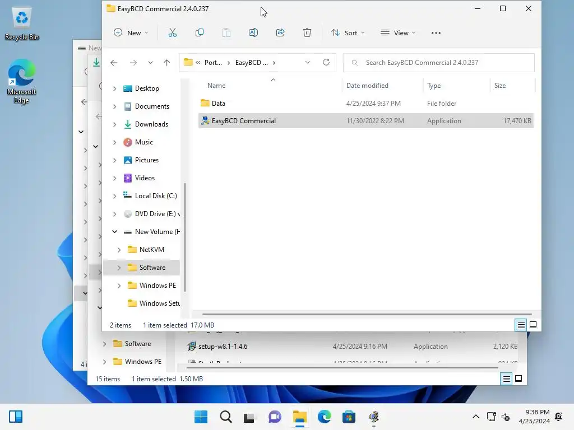Open Widgets panel on taskbar
The width and height of the screenshot is (574, 430).
point(16,417)
